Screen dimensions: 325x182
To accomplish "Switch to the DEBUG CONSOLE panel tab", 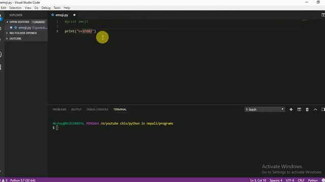I will (97, 110).
